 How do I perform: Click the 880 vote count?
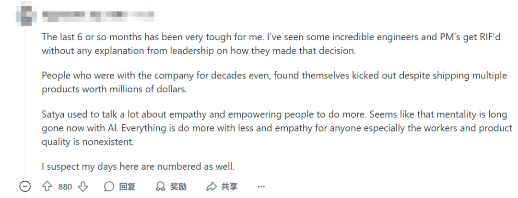(65, 187)
